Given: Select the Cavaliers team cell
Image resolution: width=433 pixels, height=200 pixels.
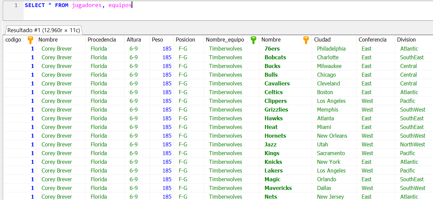Looking at the screenshot, I should pos(277,83).
